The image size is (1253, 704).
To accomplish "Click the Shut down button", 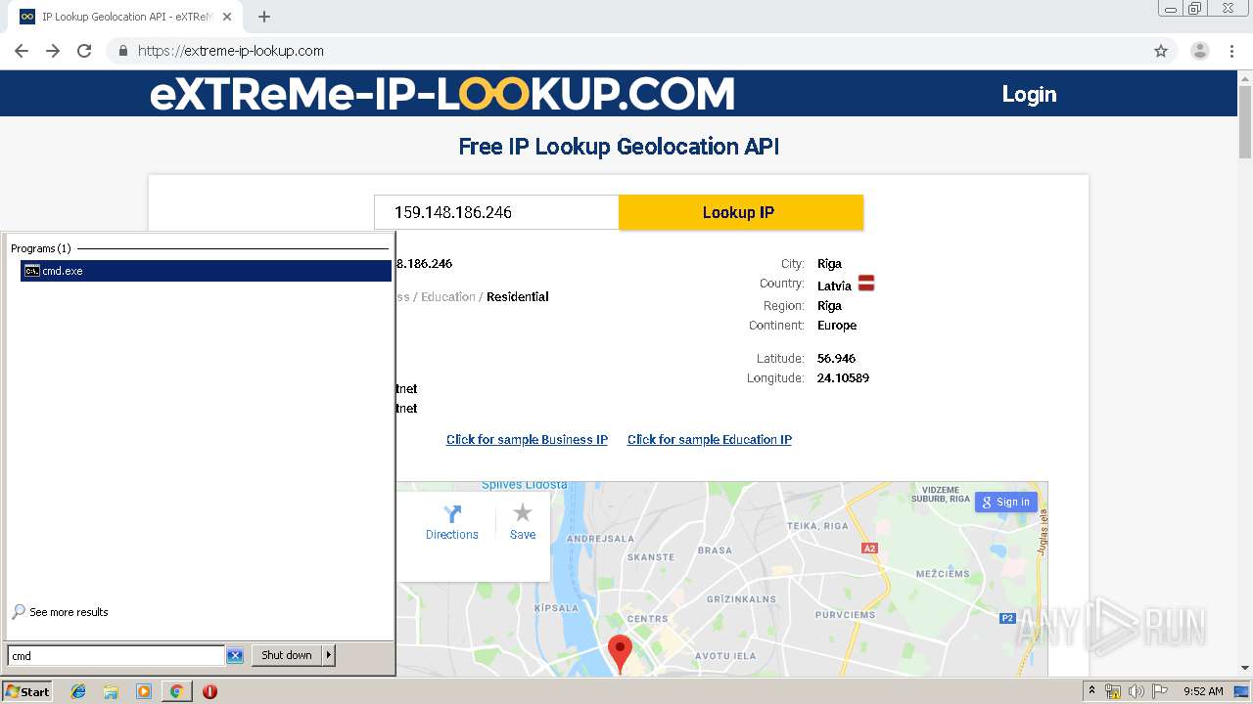I will (x=287, y=655).
